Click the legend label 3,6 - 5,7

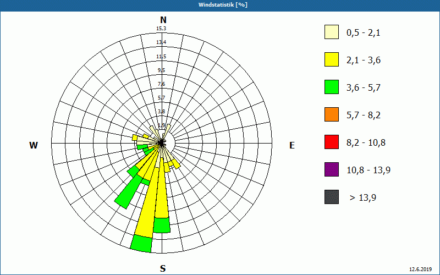click(x=364, y=88)
